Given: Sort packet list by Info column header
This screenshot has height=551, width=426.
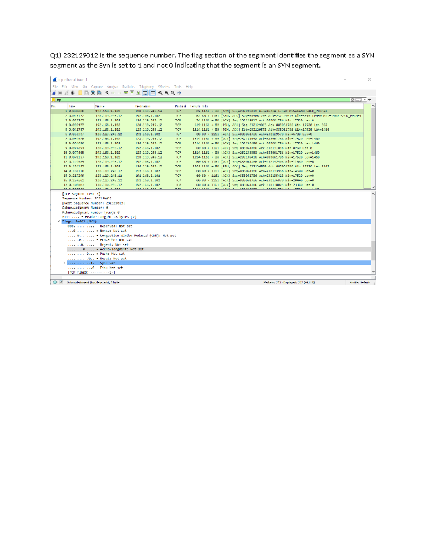Looking at the screenshot, I should point(204,106).
